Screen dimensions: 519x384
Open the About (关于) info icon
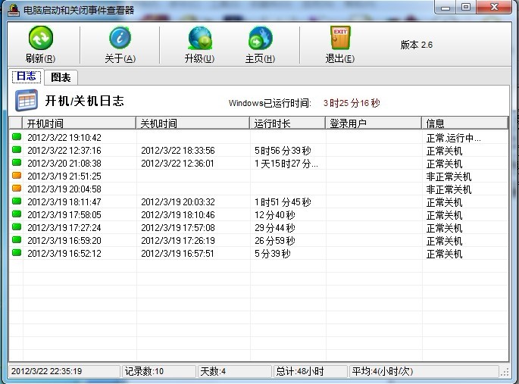pos(120,39)
